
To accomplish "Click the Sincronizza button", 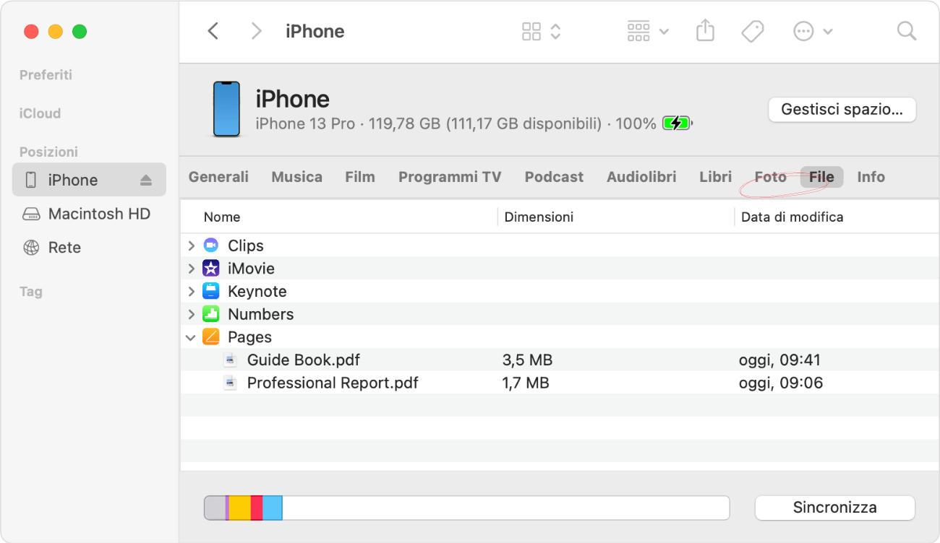I will click(x=834, y=507).
